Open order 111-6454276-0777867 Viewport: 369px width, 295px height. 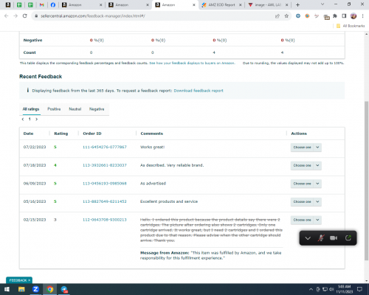click(x=105, y=147)
